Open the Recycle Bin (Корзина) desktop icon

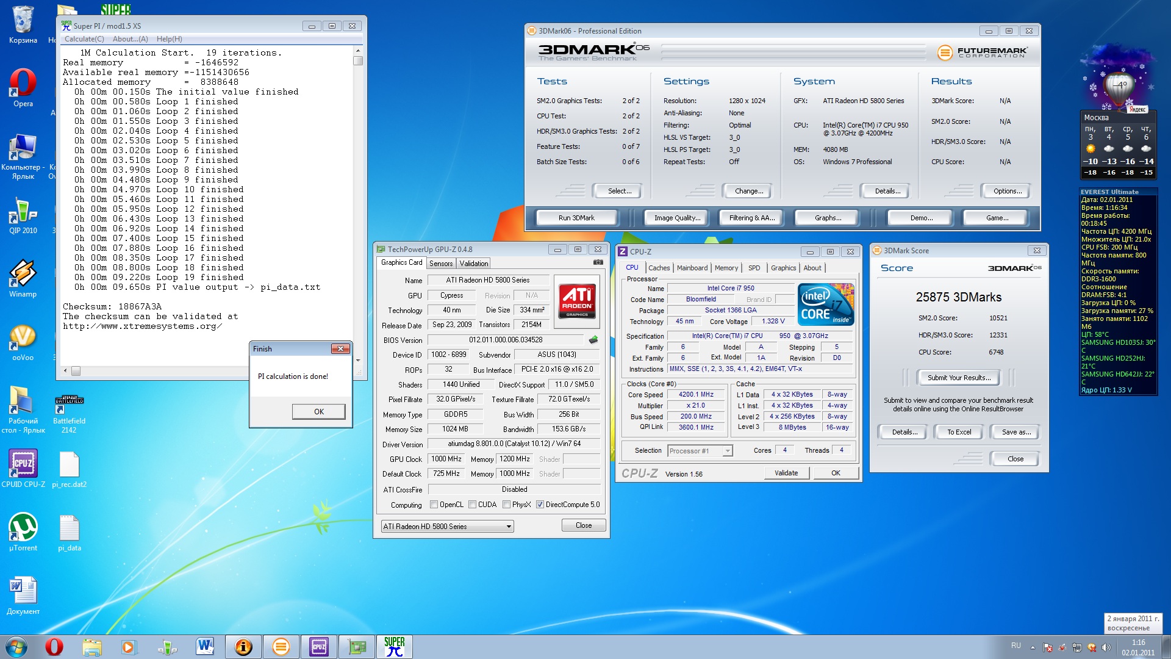[x=23, y=24]
